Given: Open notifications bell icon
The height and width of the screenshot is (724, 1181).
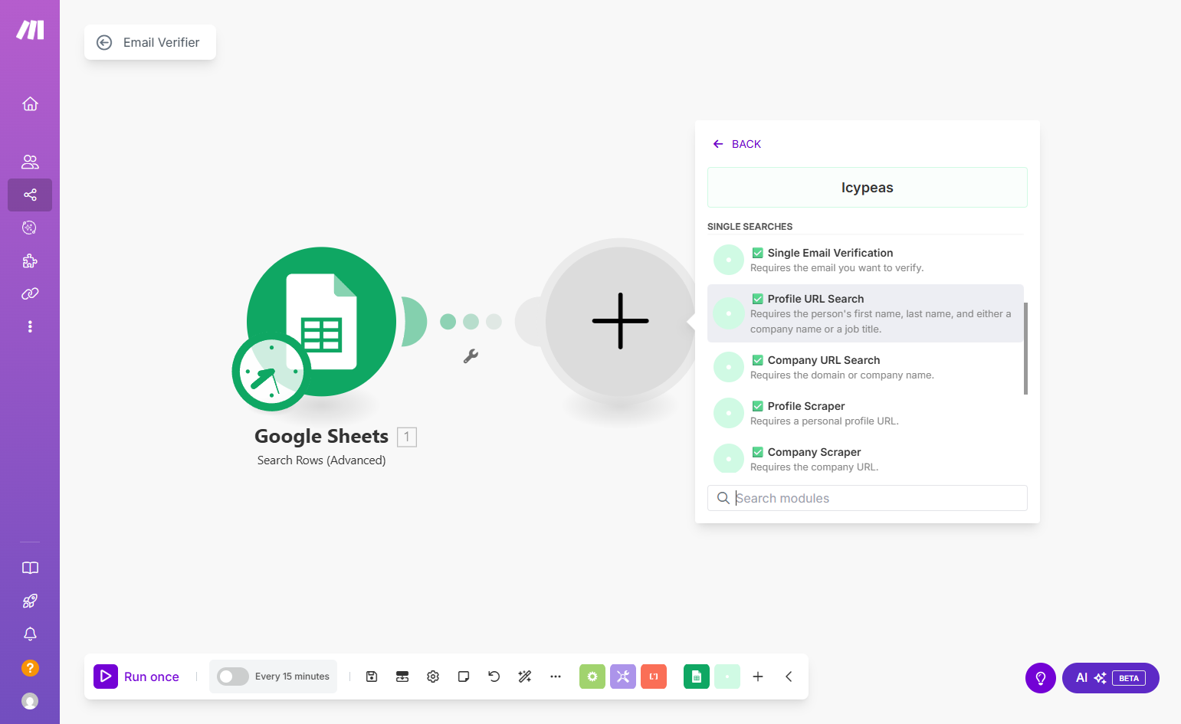Looking at the screenshot, I should [x=30, y=634].
